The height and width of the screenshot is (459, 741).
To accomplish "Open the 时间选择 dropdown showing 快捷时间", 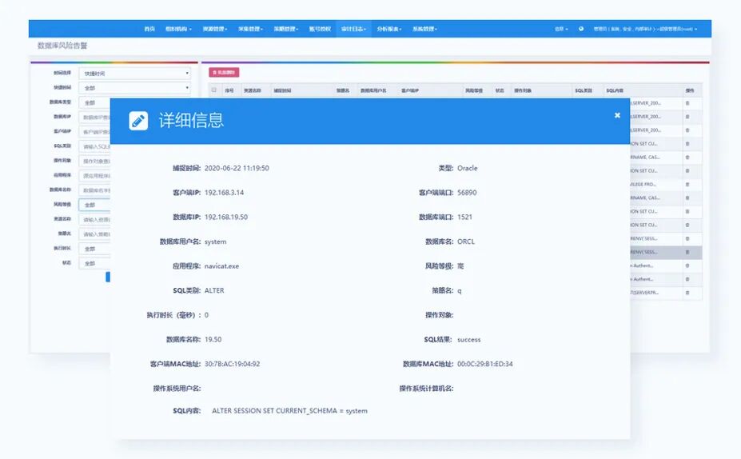I will (134, 74).
